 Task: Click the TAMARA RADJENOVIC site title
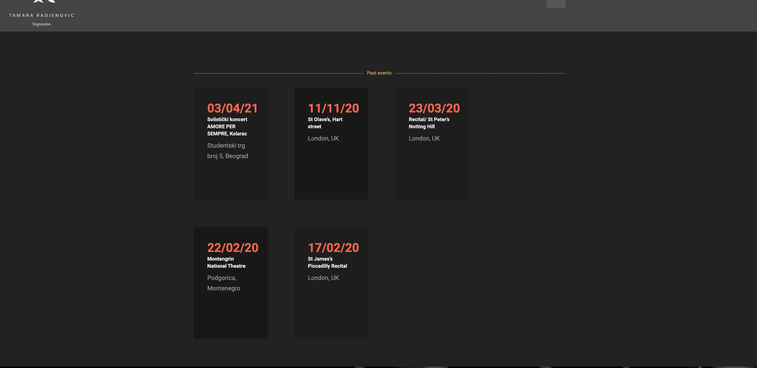pos(42,15)
